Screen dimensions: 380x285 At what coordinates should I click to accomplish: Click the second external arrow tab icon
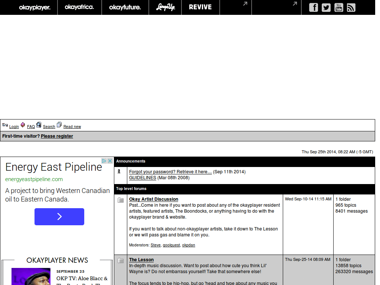pyautogui.click(x=295, y=4)
